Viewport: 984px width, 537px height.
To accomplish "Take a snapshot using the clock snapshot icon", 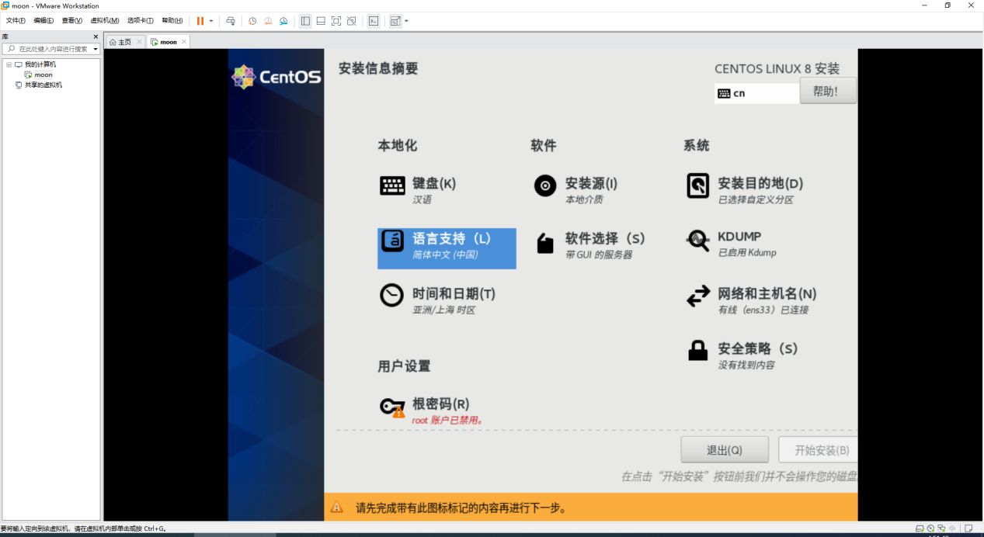I will [252, 21].
